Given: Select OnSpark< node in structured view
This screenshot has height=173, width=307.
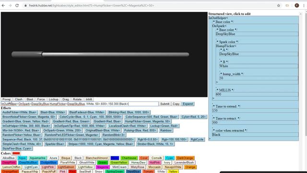Looking at the screenshot, I should [219, 26].
